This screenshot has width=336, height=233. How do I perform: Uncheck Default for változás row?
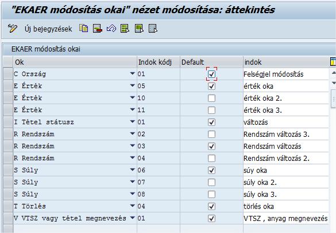click(x=211, y=122)
